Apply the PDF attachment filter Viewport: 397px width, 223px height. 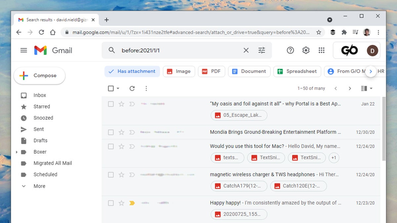(211, 71)
